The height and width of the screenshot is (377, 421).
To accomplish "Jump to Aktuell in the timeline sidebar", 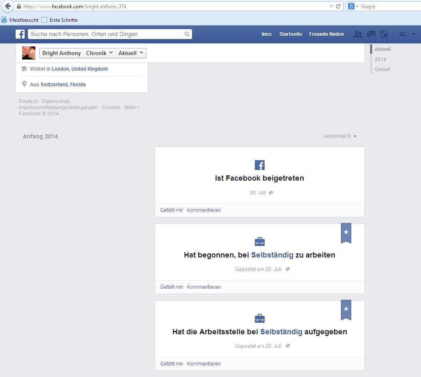I will (382, 49).
